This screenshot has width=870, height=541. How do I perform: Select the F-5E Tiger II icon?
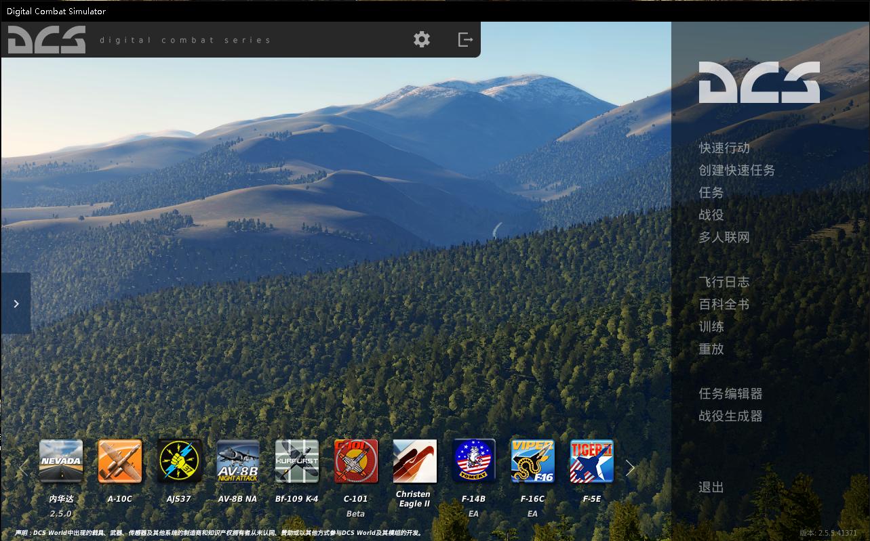[x=591, y=461]
